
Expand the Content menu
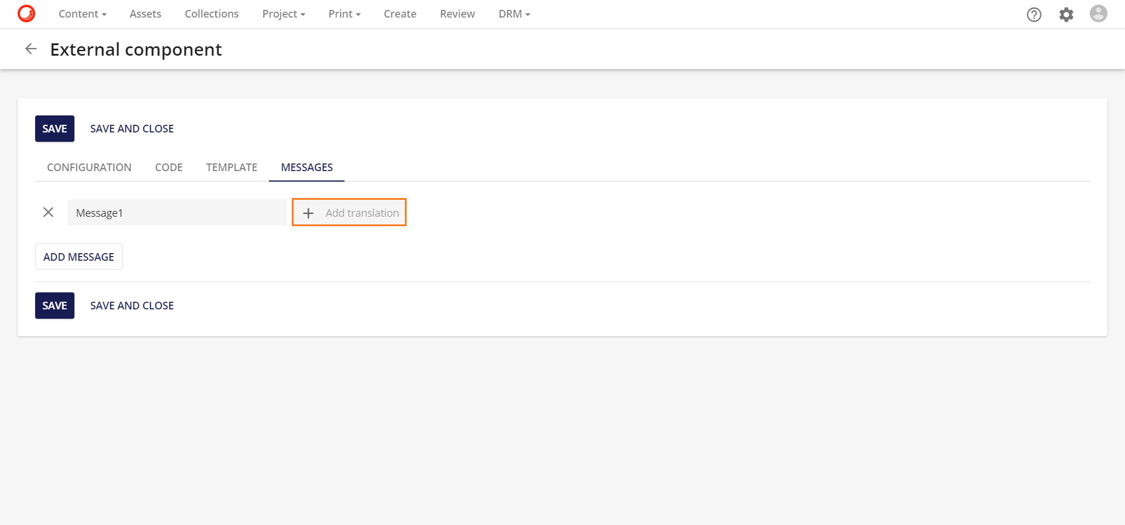coord(83,14)
